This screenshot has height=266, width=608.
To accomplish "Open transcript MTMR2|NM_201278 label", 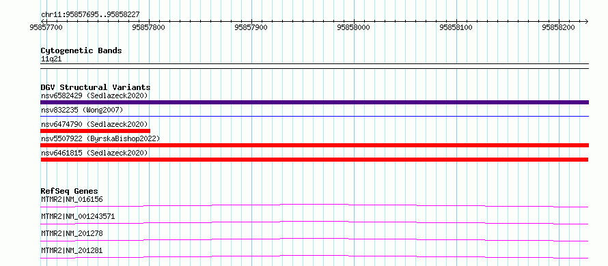I will tap(72, 233).
